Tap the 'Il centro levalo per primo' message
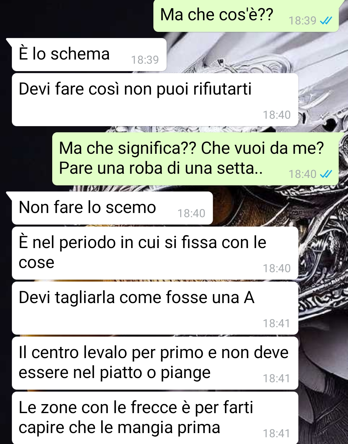The image size is (348, 444). pos(155,363)
